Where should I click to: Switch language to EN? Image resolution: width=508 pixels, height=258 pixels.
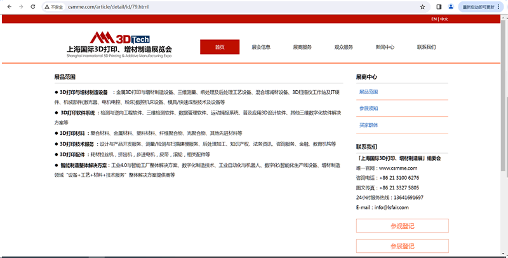point(434,19)
